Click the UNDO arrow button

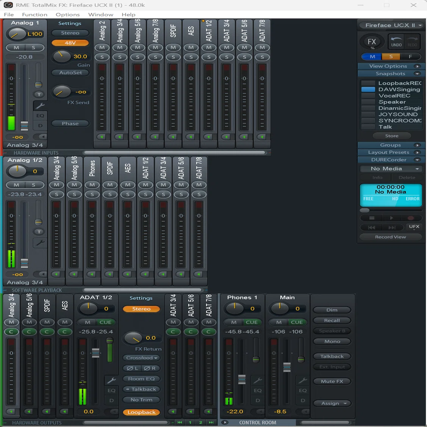point(396,41)
